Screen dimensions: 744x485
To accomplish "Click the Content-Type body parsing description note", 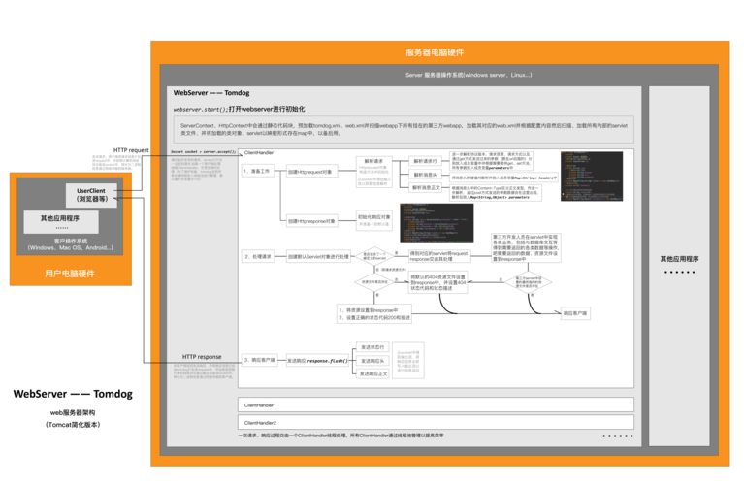I will pyautogui.click(x=496, y=192).
